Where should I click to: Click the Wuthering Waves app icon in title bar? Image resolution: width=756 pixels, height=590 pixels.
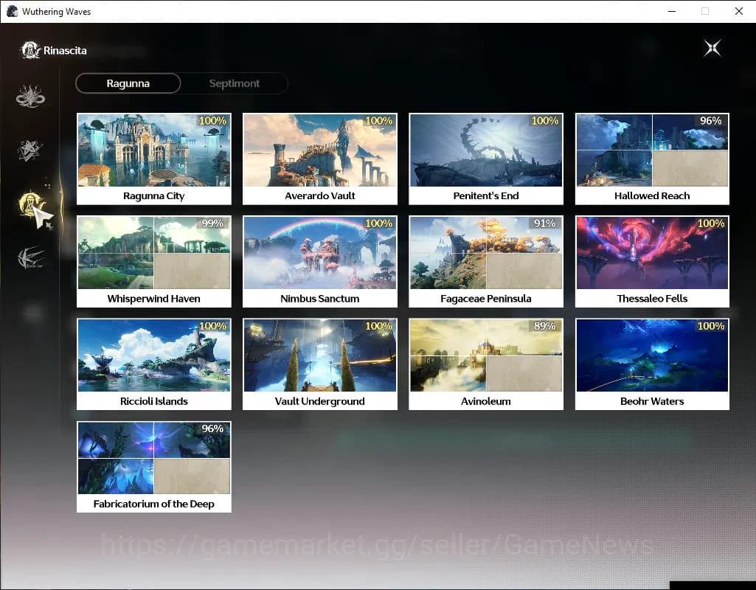pos(12,11)
